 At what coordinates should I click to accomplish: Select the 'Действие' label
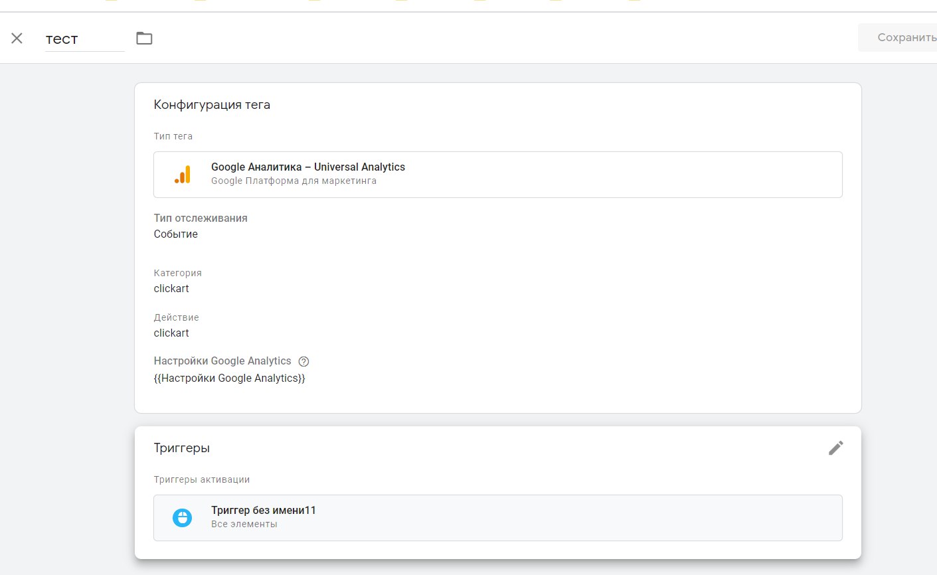click(177, 317)
